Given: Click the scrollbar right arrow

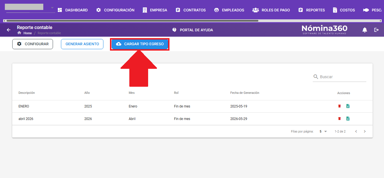Looking at the screenshot, I should (381, 21).
